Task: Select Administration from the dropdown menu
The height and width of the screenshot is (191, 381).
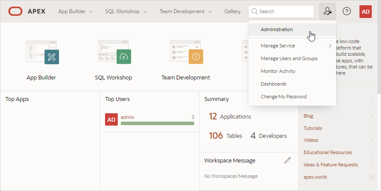Action: (292, 29)
